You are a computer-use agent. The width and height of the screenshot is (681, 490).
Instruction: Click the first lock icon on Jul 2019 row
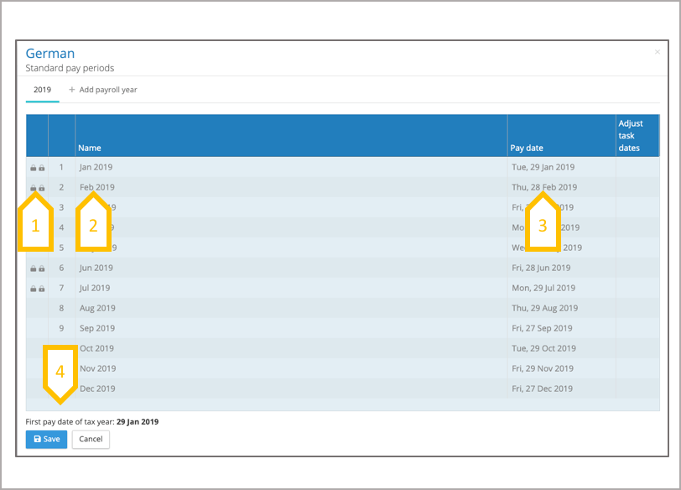coord(34,289)
